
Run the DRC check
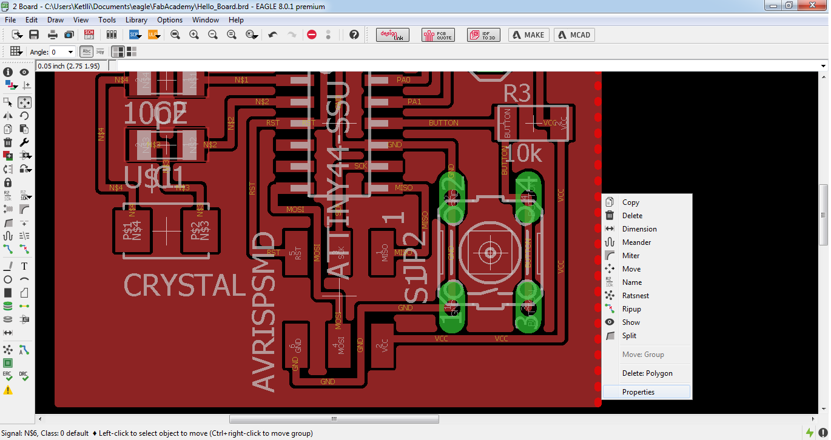(24, 376)
